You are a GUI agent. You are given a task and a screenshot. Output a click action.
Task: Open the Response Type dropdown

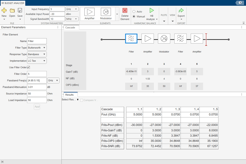pos(37,54)
